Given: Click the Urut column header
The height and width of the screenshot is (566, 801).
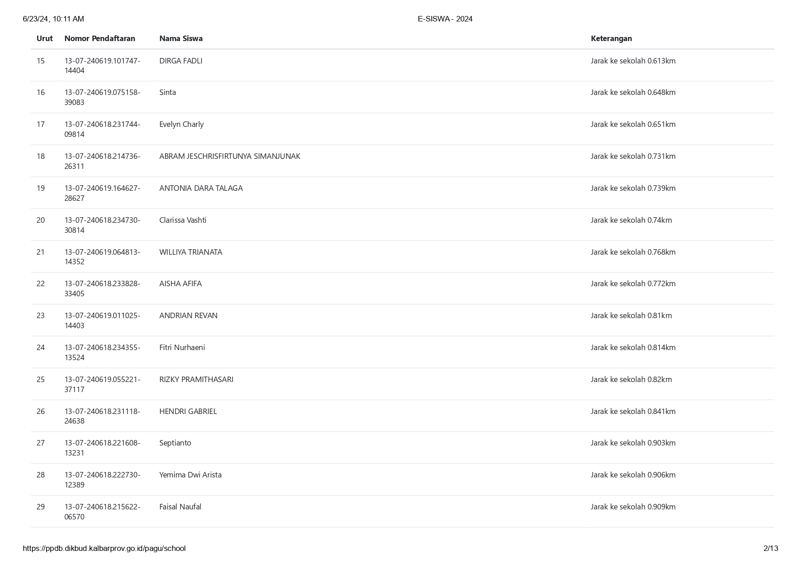Looking at the screenshot, I should (x=44, y=38).
